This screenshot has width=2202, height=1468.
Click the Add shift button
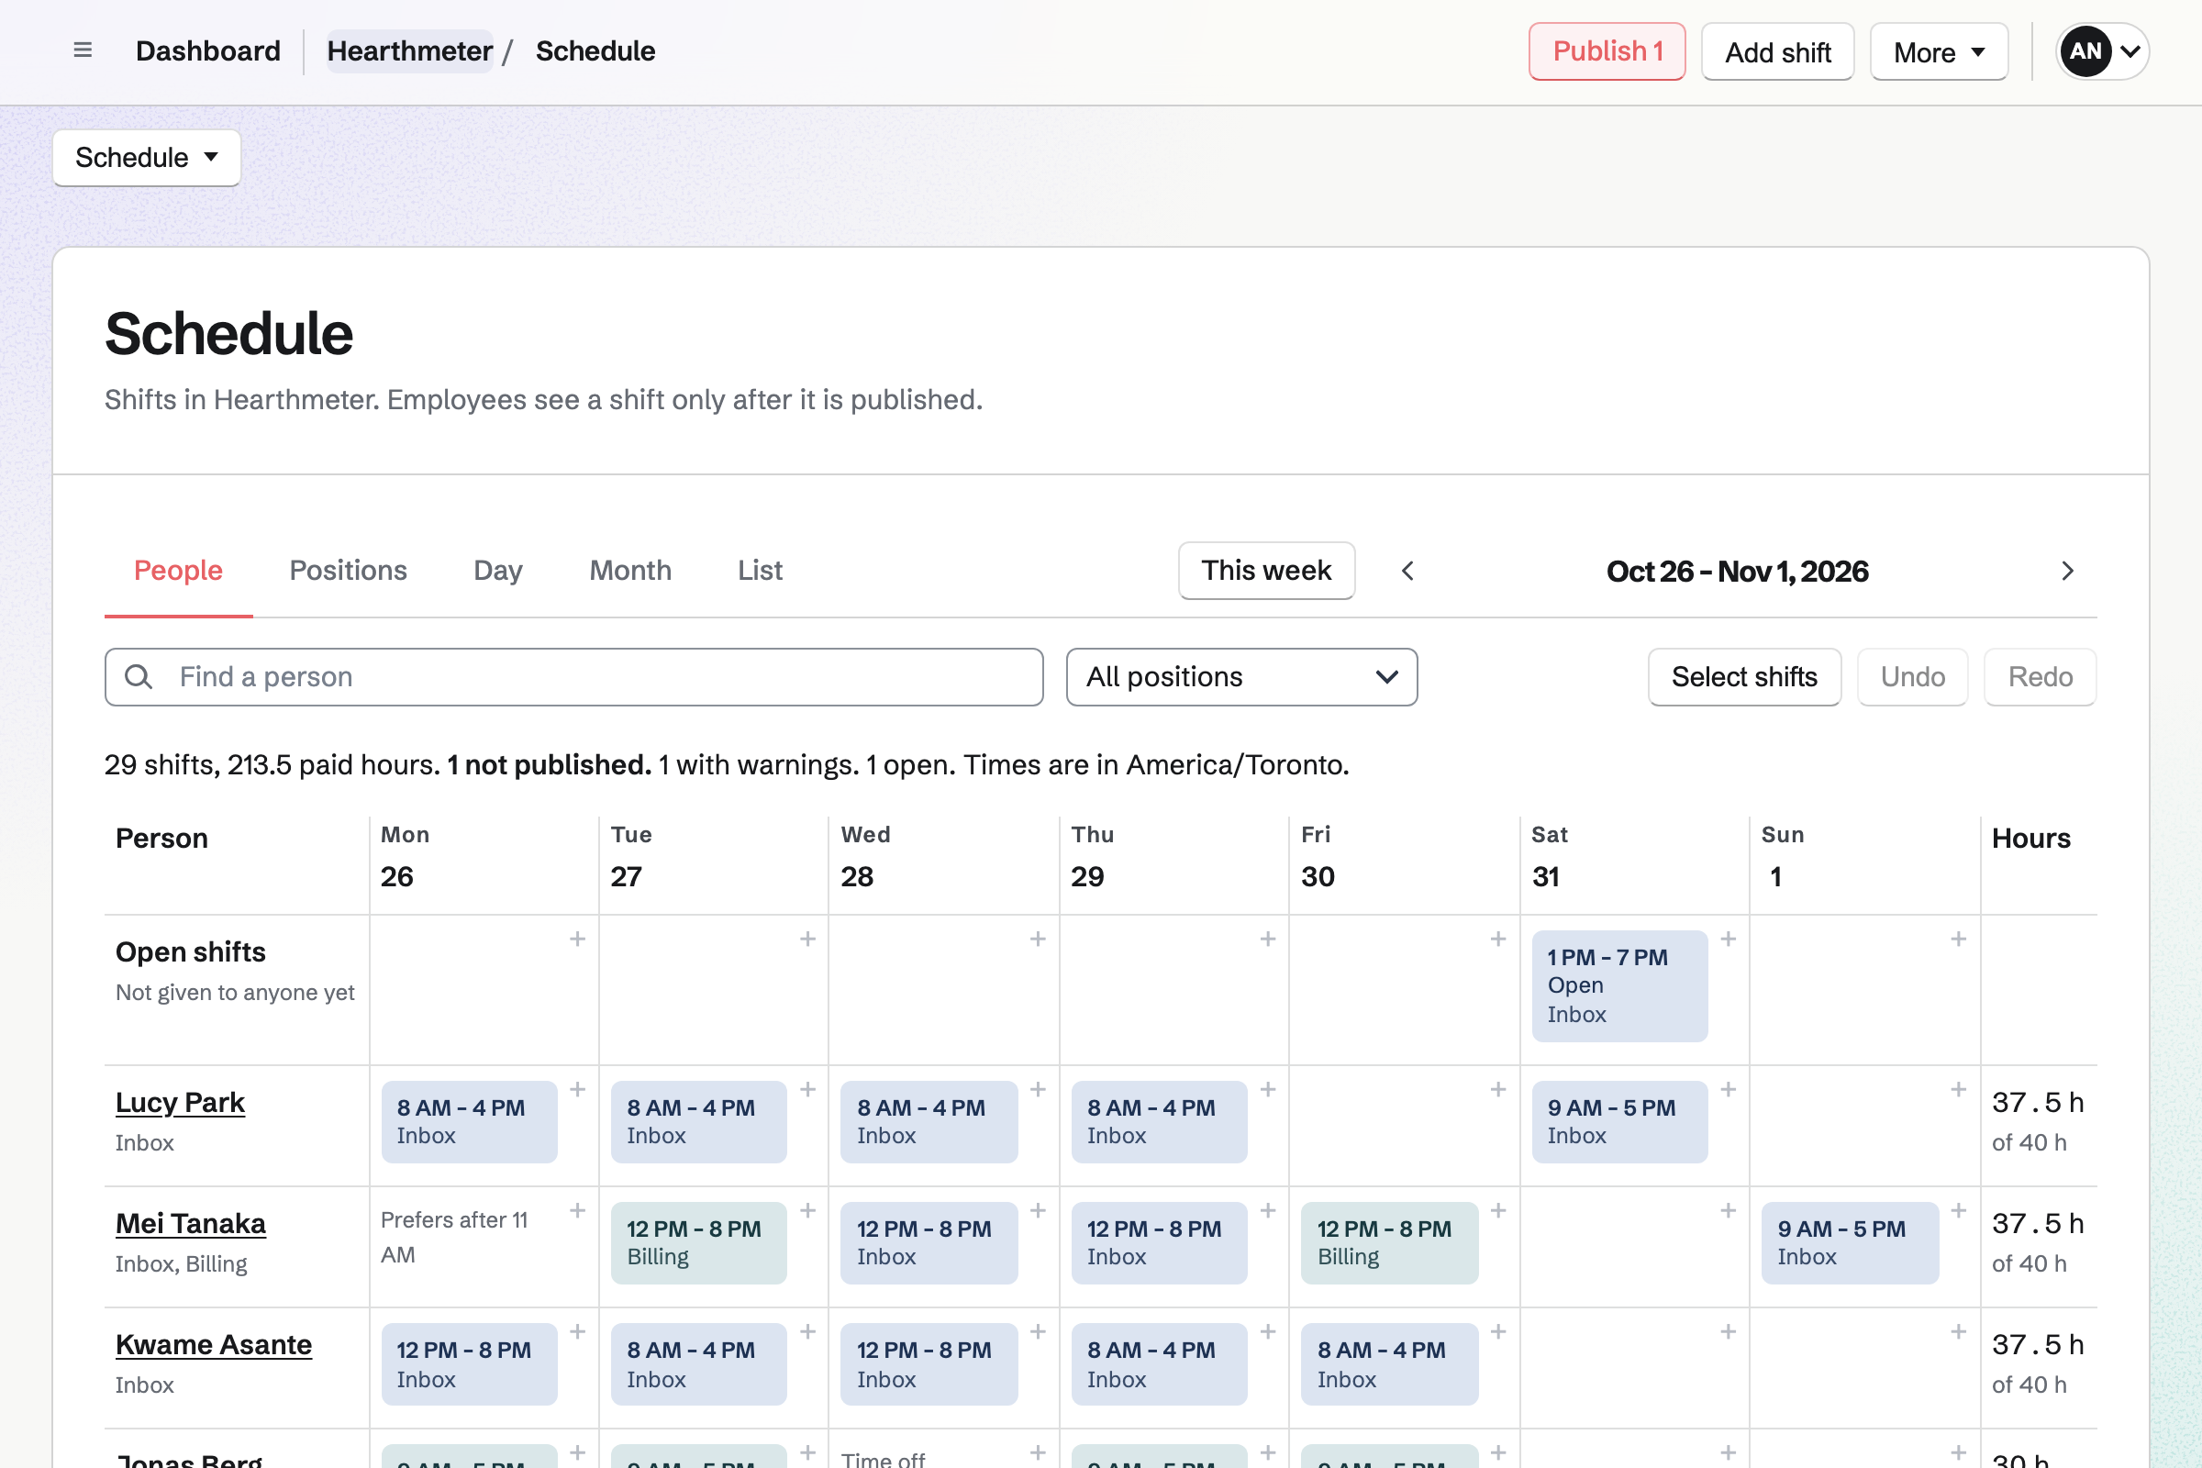(x=1778, y=52)
